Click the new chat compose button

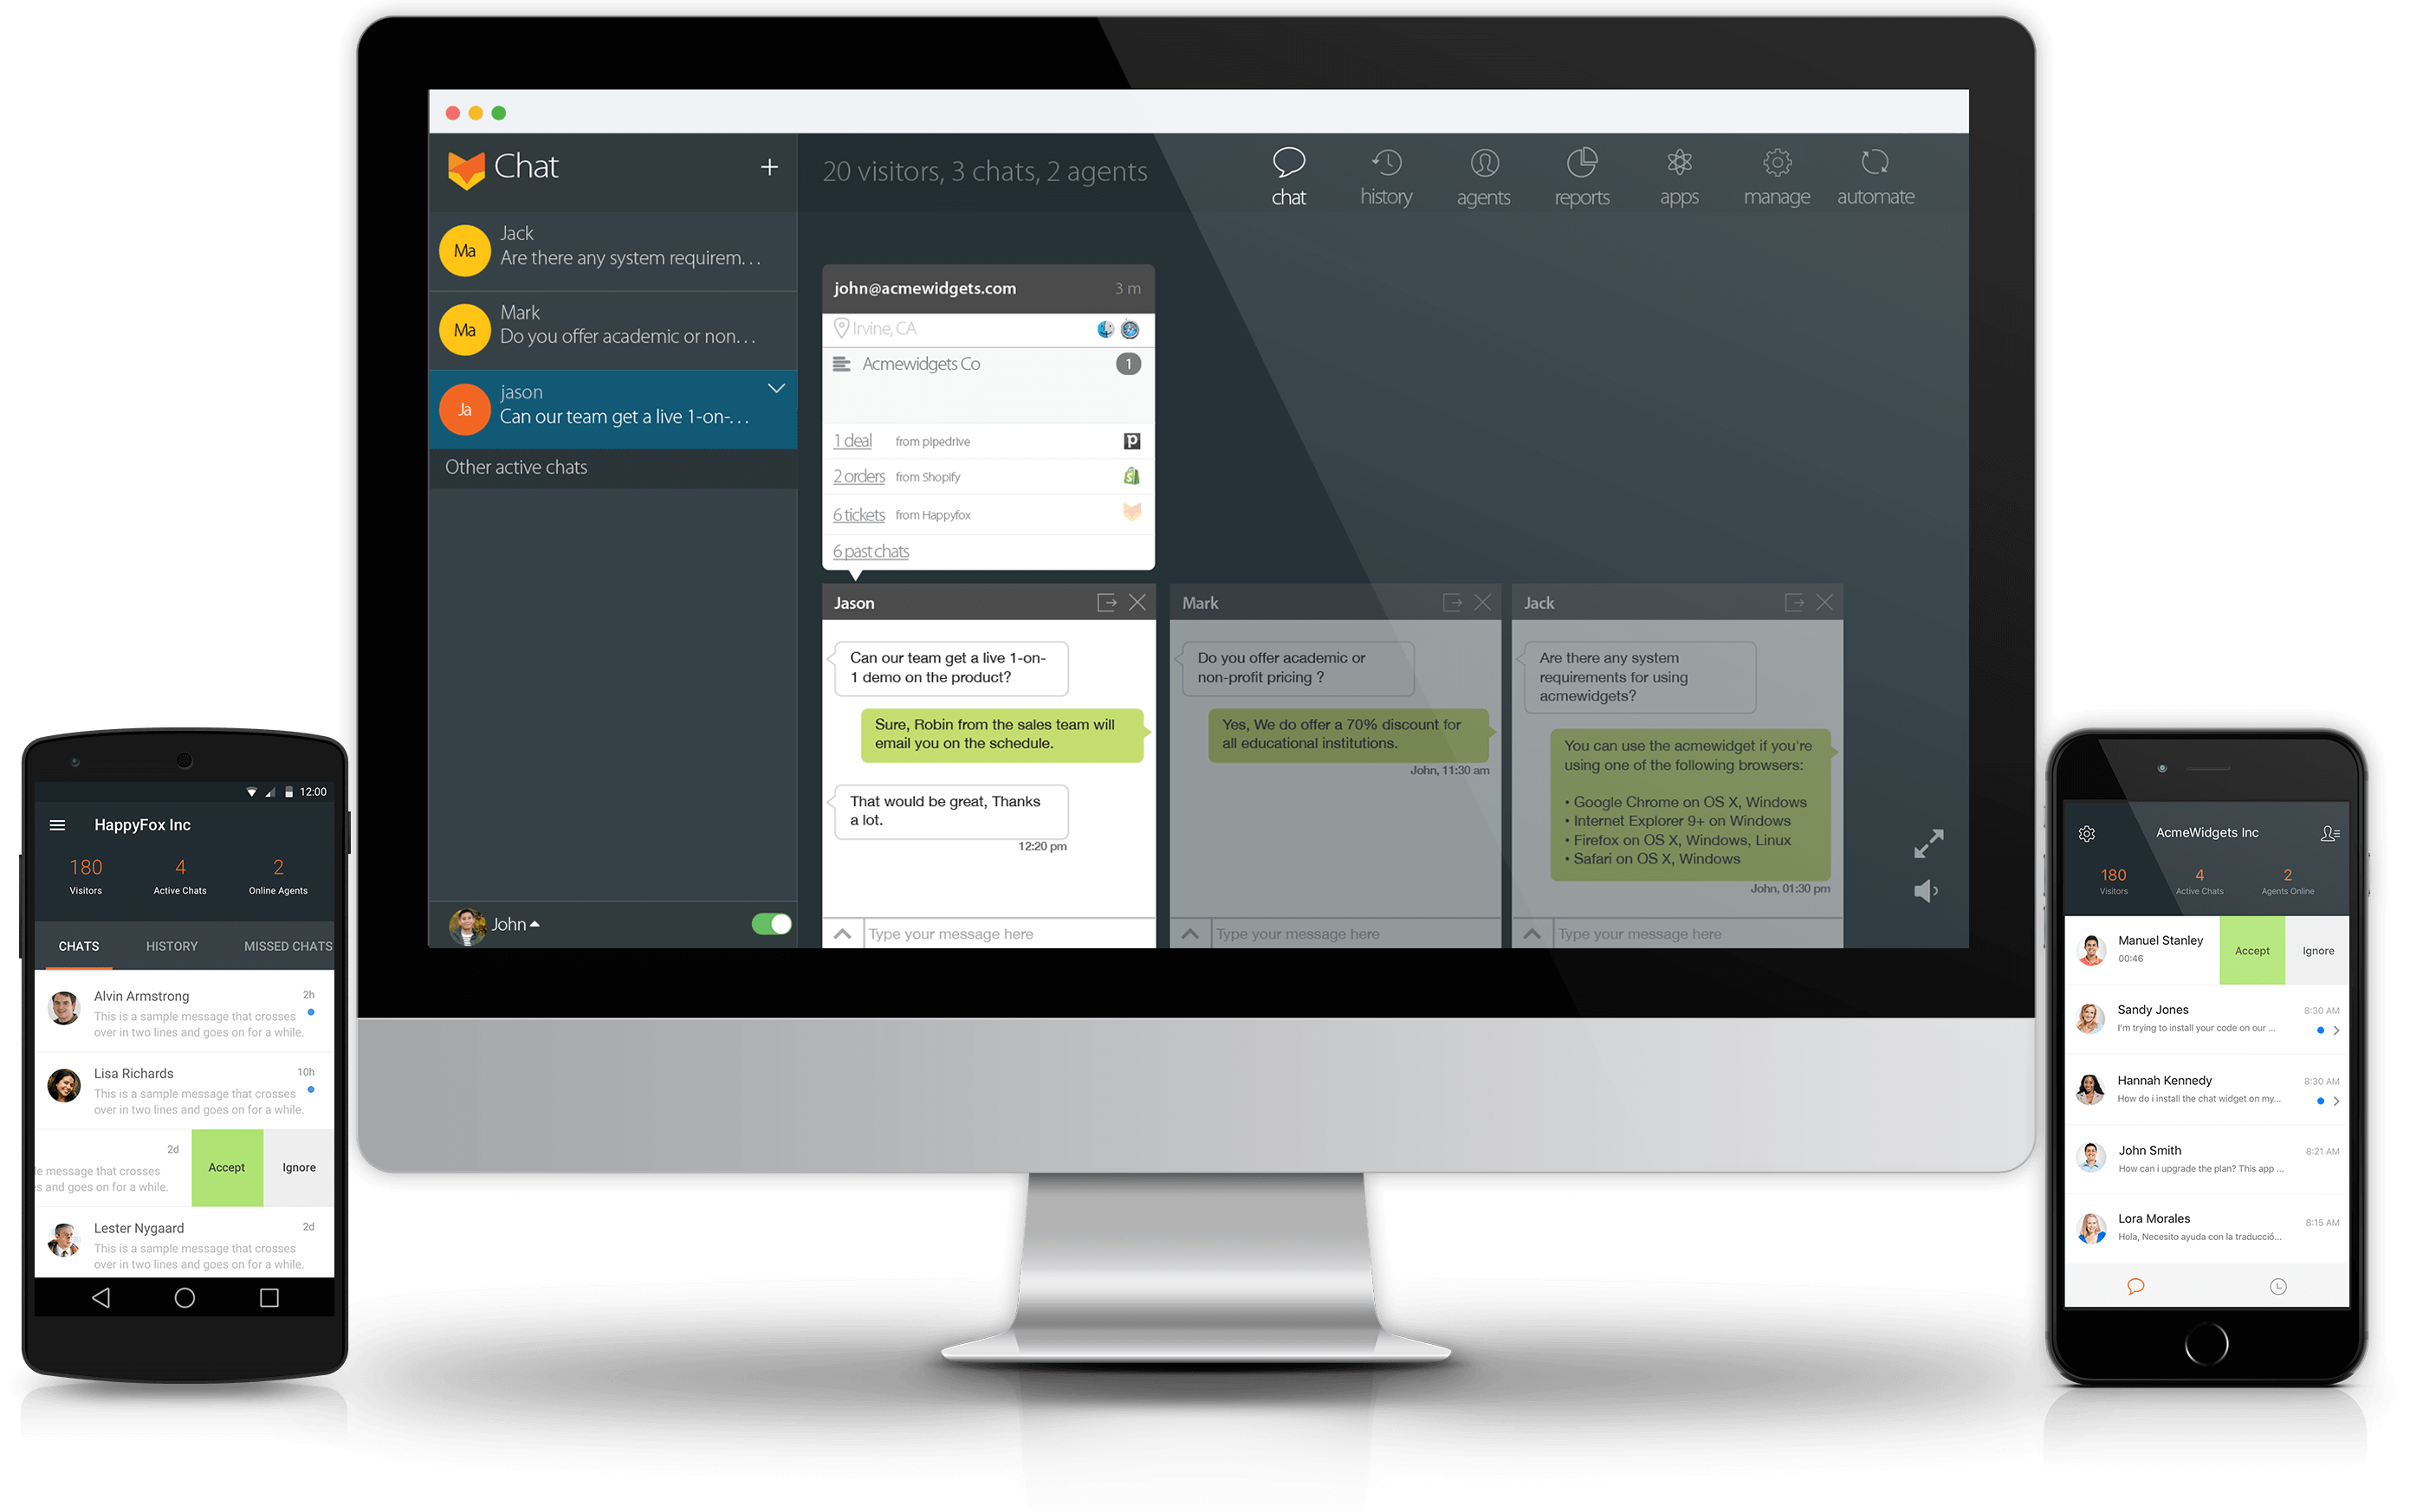coord(768,167)
